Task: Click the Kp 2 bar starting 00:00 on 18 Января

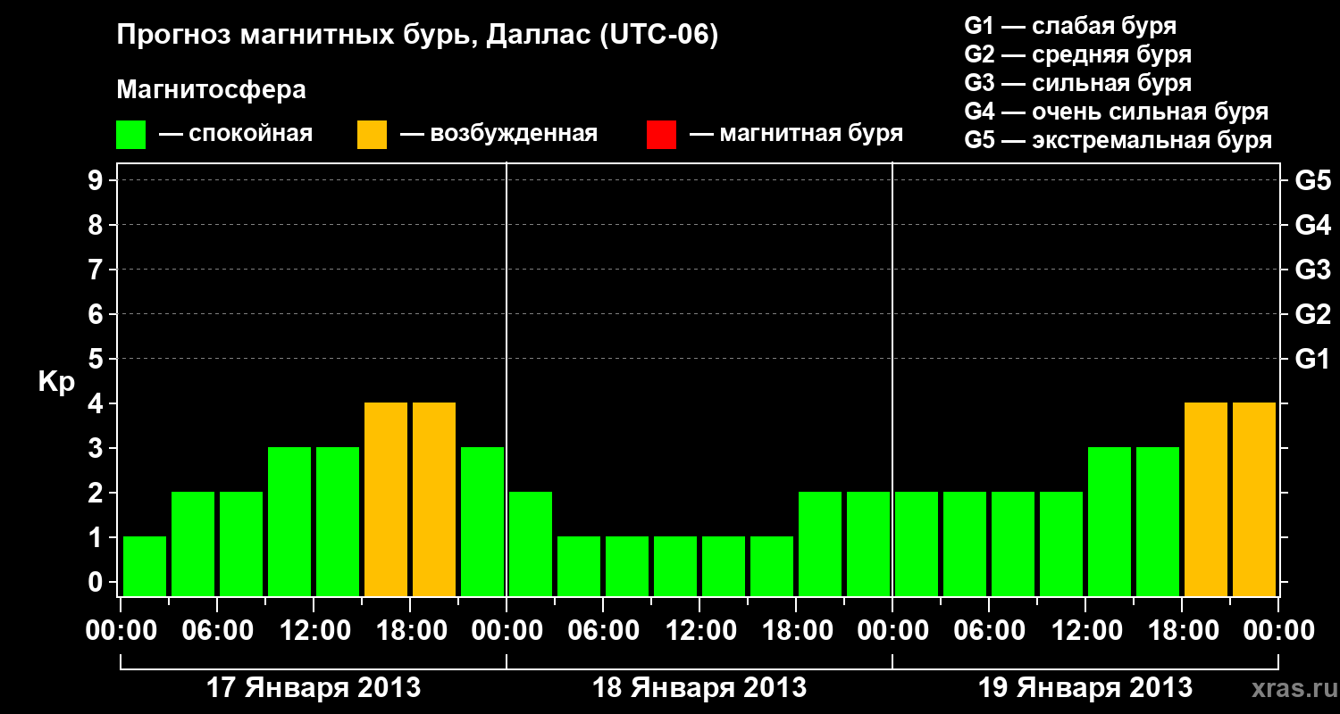Action: 531,544
